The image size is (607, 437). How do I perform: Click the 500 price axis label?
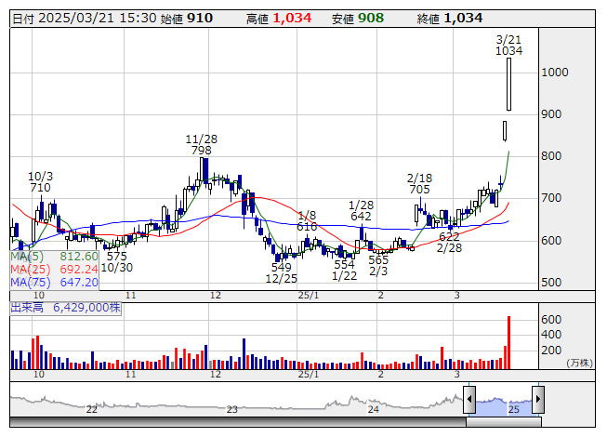pyautogui.click(x=551, y=282)
